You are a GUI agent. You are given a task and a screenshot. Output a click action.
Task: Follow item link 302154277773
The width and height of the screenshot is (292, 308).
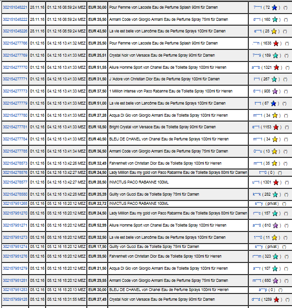[15, 91]
